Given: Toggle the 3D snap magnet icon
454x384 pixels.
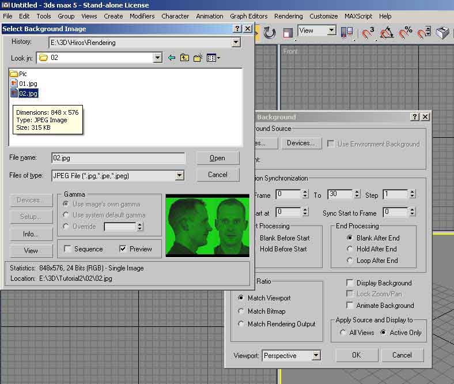Looking at the screenshot, I should (368, 32).
